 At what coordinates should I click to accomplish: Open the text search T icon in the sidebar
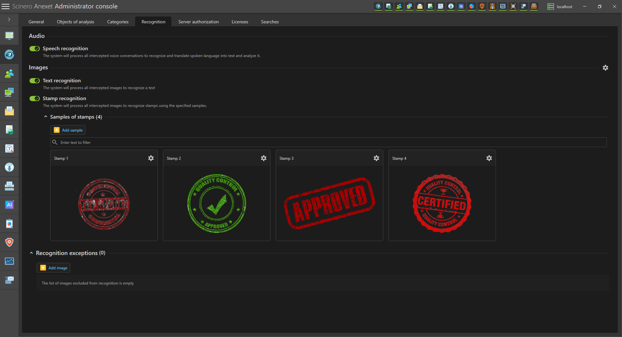[x=9, y=148]
